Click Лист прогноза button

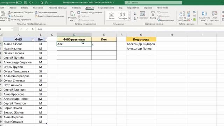pos(215,16)
